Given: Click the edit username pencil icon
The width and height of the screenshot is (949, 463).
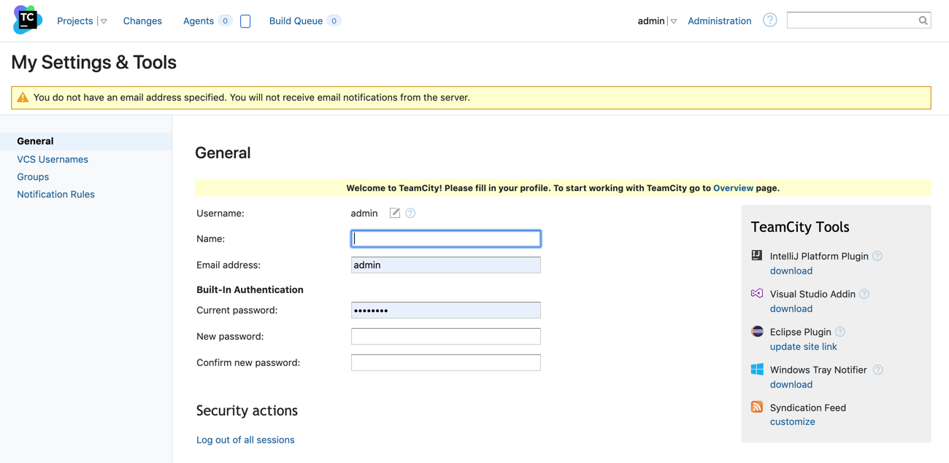Looking at the screenshot, I should (x=395, y=213).
